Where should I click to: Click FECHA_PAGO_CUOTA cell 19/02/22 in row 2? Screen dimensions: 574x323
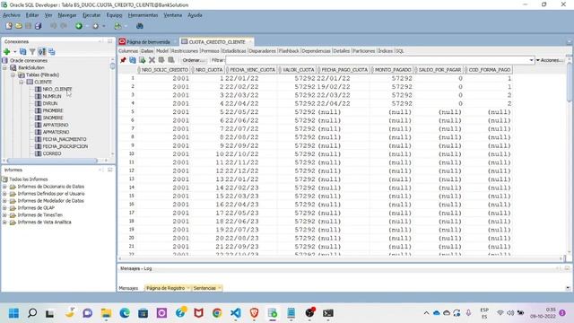(x=334, y=87)
